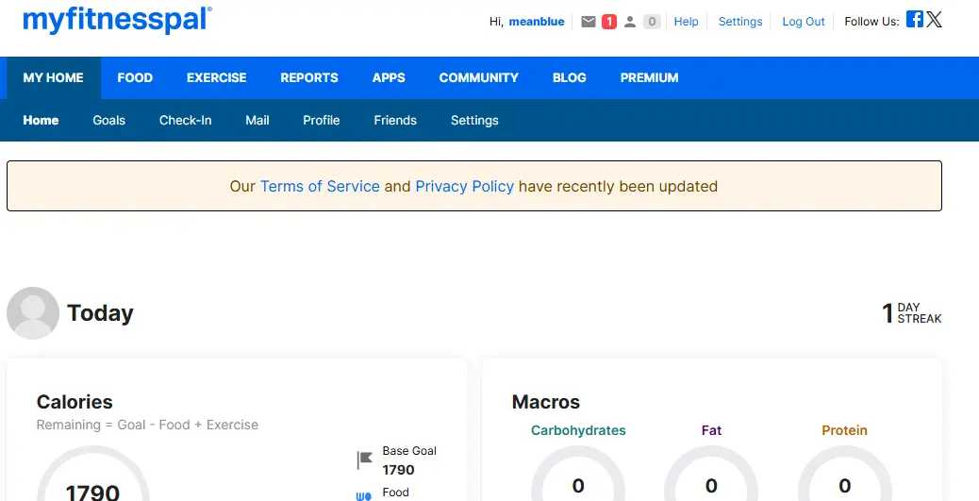
Task: Click the Base Goal 1790 value
Action: [398, 470]
